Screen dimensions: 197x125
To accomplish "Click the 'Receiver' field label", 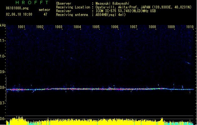I will coord(64,11).
